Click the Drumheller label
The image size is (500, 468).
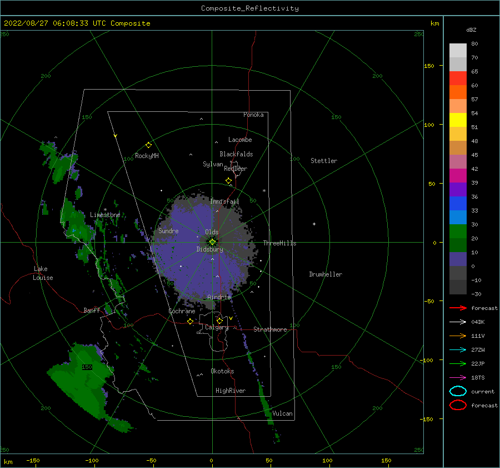point(326,274)
